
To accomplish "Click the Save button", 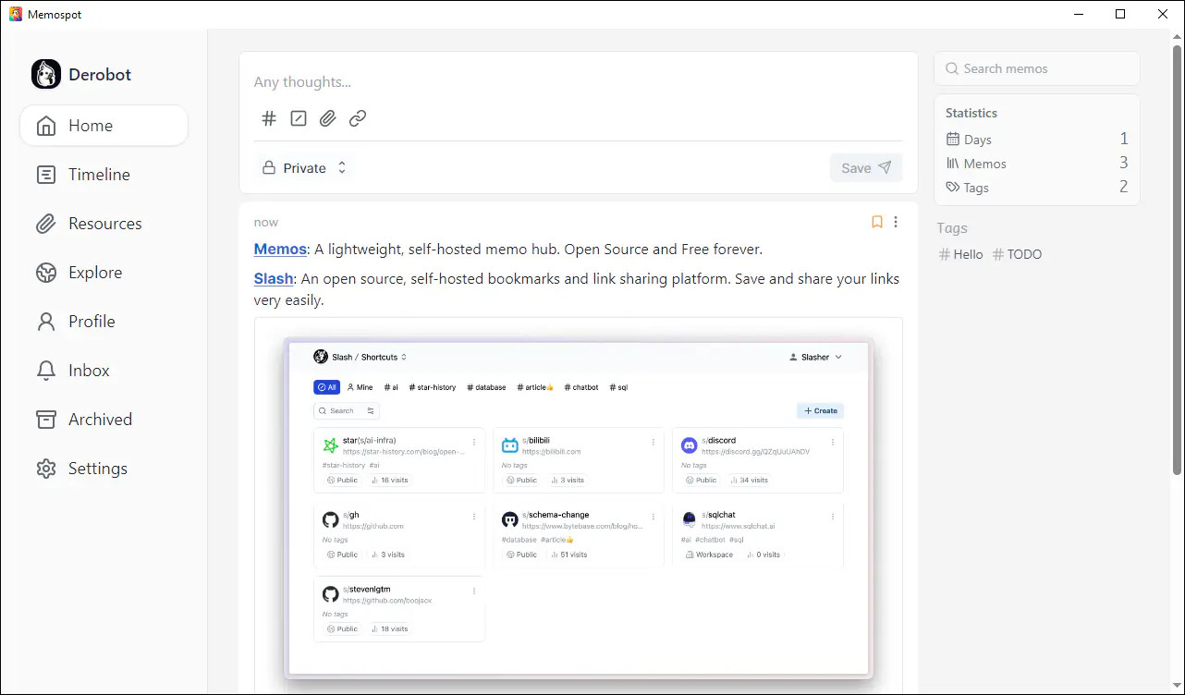I will click(866, 167).
